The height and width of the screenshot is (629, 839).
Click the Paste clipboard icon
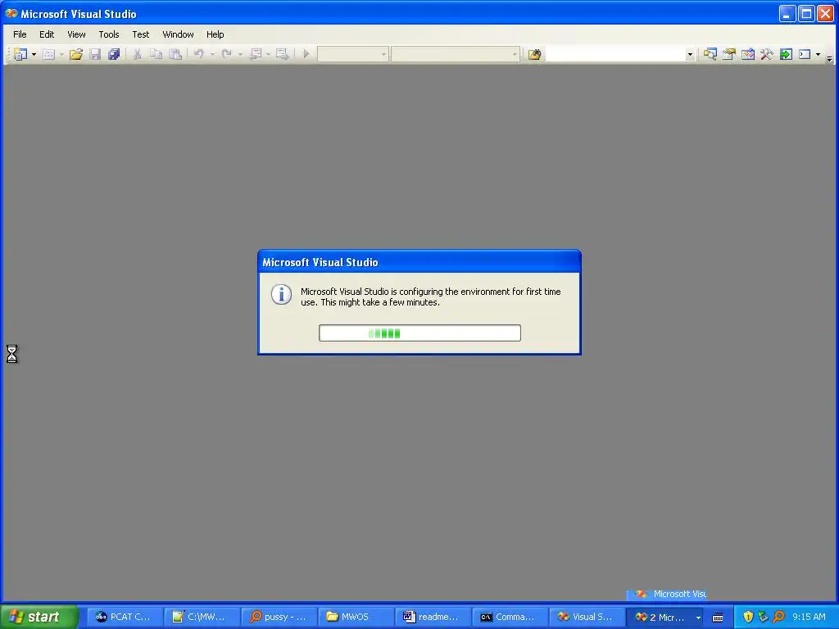[x=175, y=54]
